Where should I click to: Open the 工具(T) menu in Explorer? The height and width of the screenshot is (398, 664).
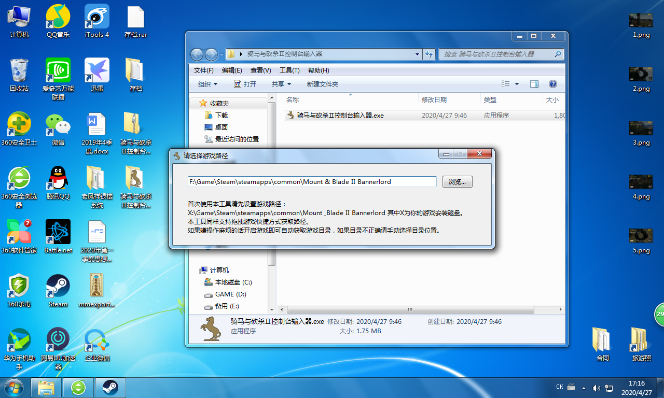289,70
